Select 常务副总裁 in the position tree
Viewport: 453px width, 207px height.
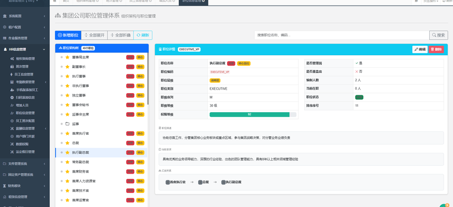coord(101,162)
